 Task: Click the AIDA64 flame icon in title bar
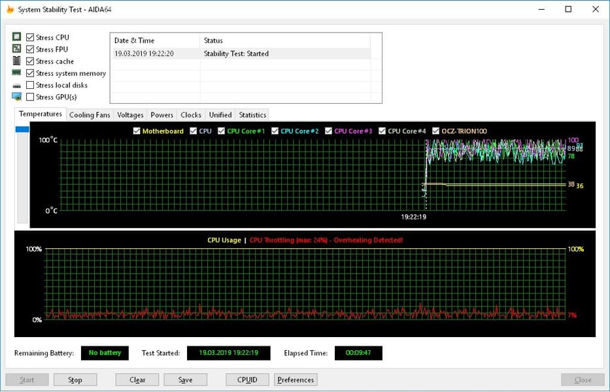(10, 9)
